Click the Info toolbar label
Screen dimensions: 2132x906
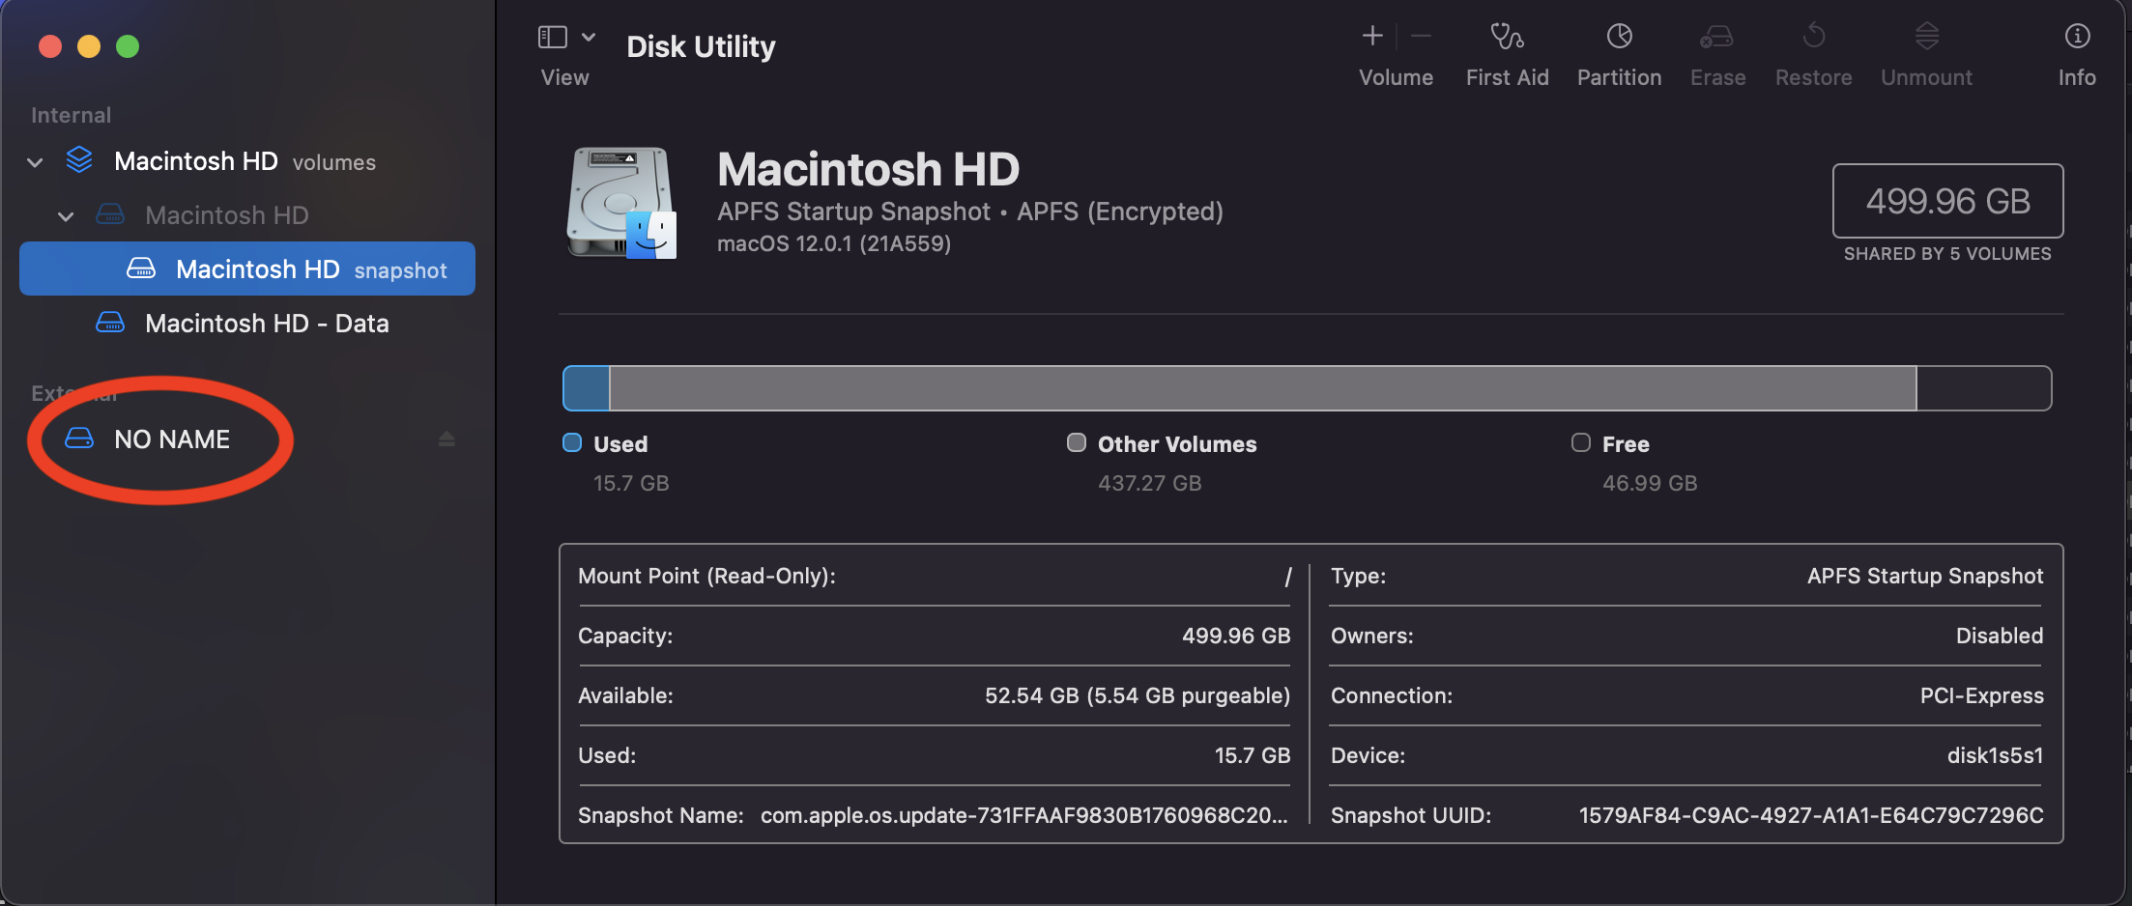pos(2077,77)
